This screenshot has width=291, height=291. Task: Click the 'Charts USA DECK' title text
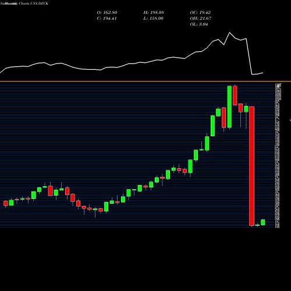pyautogui.click(x=33, y=3)
